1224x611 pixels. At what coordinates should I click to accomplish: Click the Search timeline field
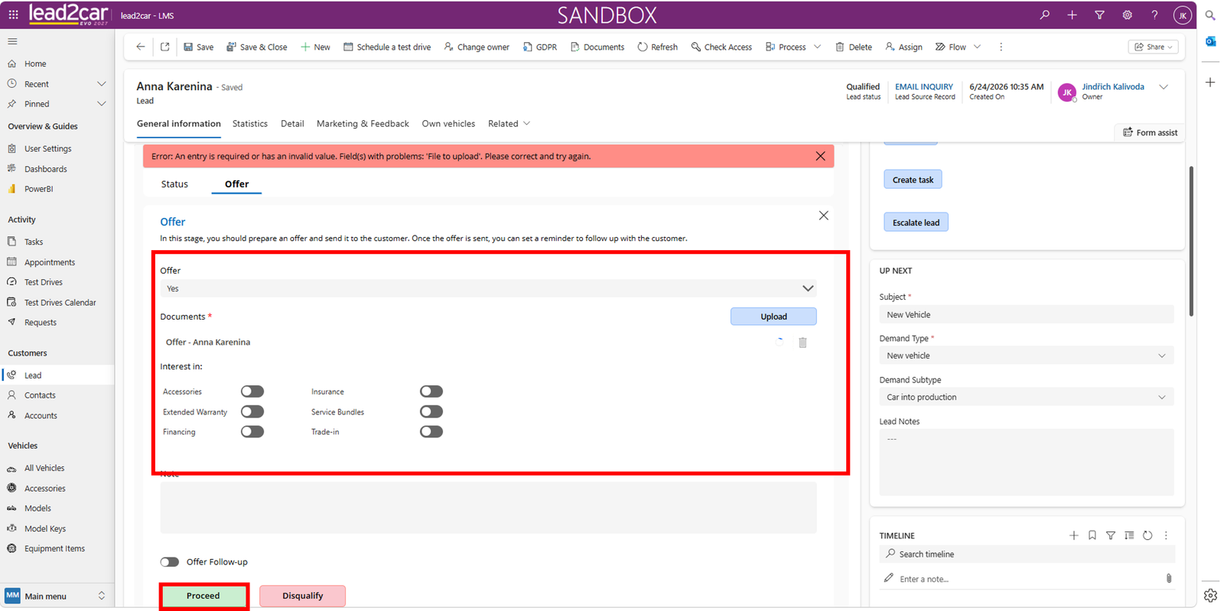pyautogui.click(x=1027, y=554)
